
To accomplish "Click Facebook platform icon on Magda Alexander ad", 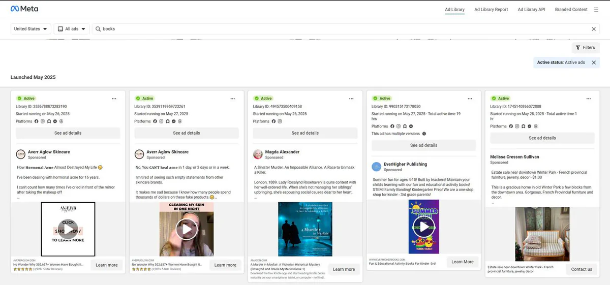I will [273, 121].
